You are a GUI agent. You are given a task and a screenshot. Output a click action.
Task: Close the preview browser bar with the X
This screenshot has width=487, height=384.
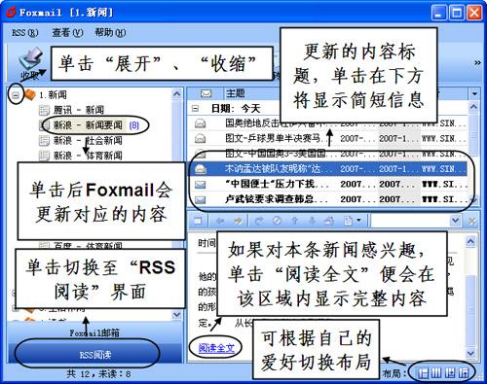coord(472,222)
